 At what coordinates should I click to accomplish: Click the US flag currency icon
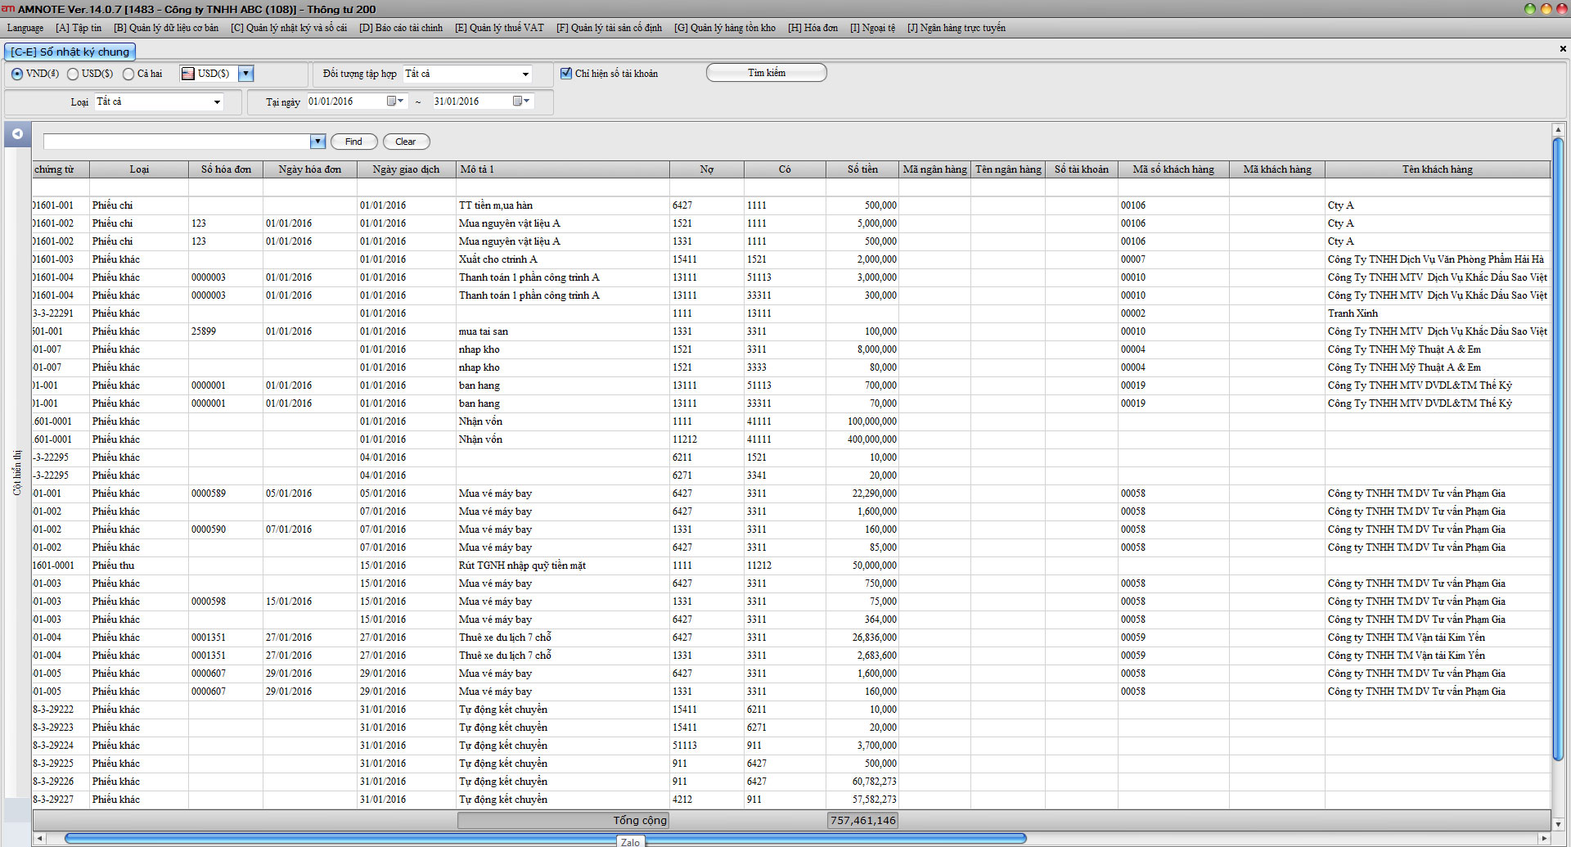point(188,74)
